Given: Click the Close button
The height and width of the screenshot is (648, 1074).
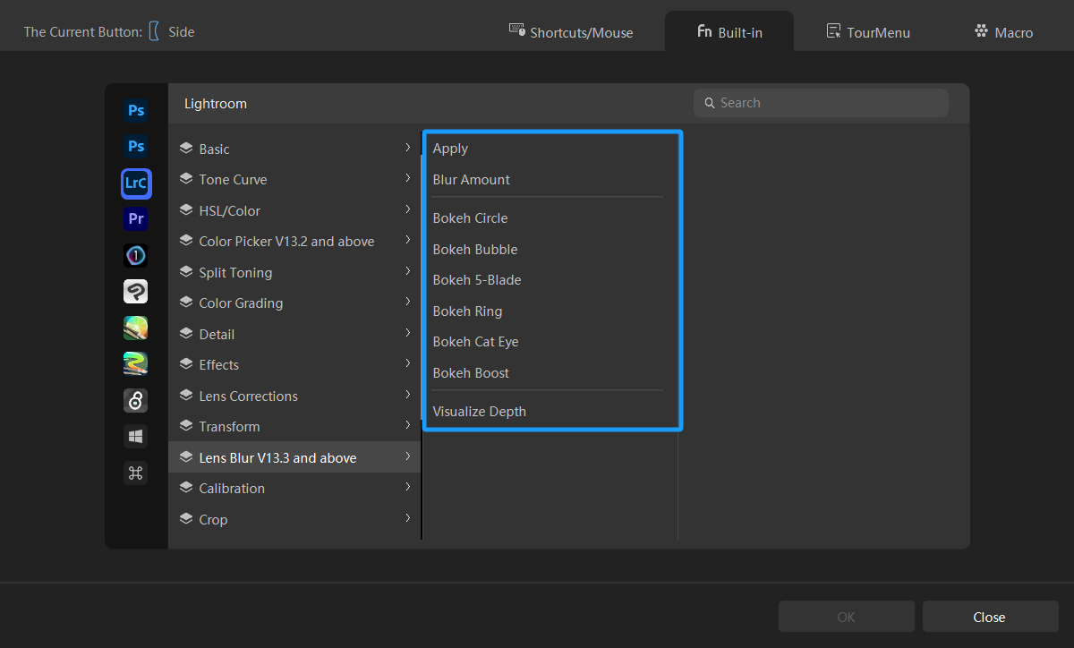Looking at the screenshot, I should coord(990,617).
